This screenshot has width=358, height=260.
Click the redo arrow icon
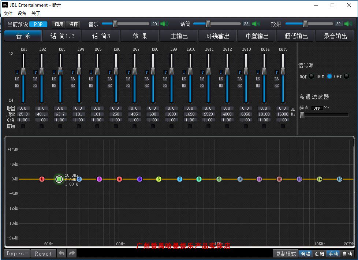coord(72,253)
